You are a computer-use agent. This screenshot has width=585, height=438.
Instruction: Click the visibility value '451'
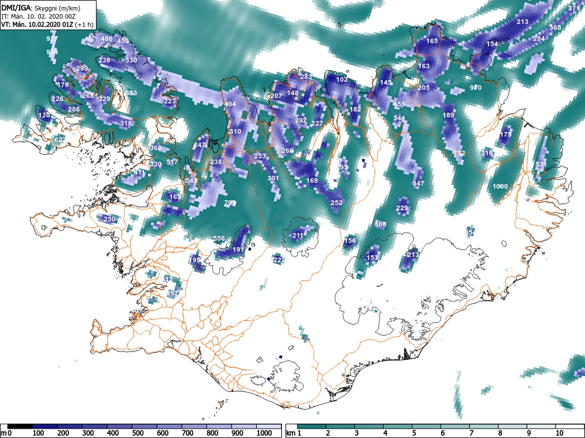click(x=399, y=104)
